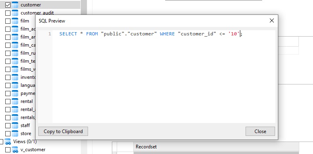The image size is (313, 154).
Task: Enable the rental table checkbox
Action: [x=8, y=101]
